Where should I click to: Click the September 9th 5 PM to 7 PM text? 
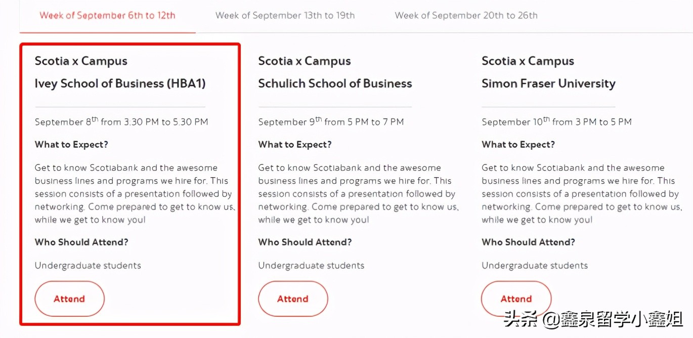tap(331, 122)
